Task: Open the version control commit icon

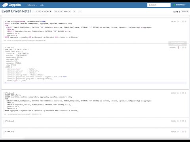Action: point(56,11)
